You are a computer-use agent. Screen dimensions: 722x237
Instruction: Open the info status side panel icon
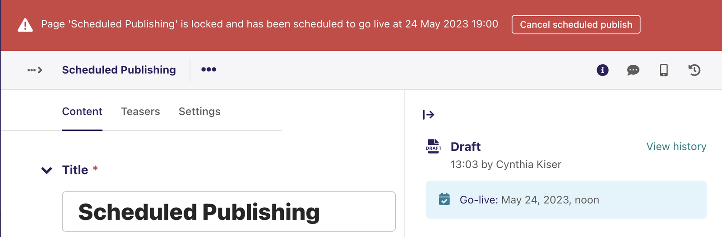pyautogui.click(x=602, y=70)
